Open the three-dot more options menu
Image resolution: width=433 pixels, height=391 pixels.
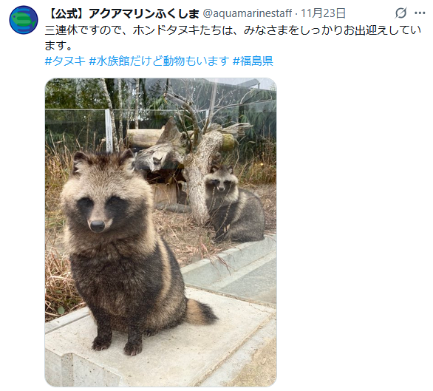[x=420, y=13]
